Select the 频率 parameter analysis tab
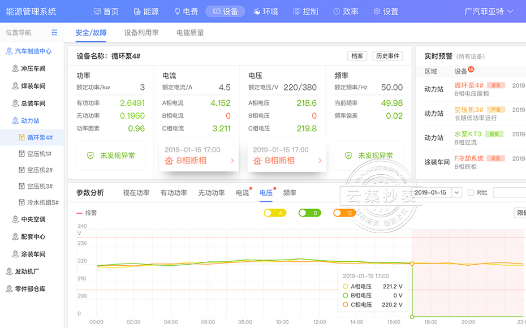This screenshot has height=328, width=526. 290,193
